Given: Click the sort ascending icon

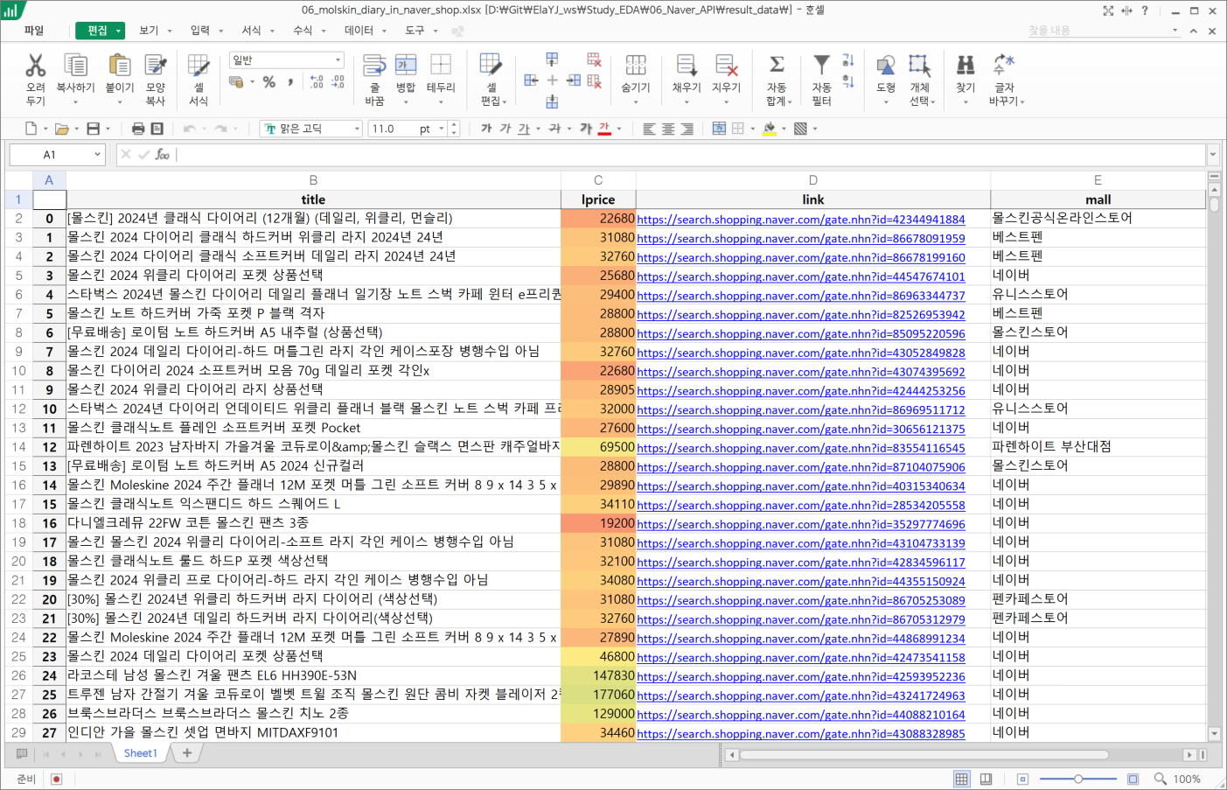Looking at the screenshot, I should point(847,60).
